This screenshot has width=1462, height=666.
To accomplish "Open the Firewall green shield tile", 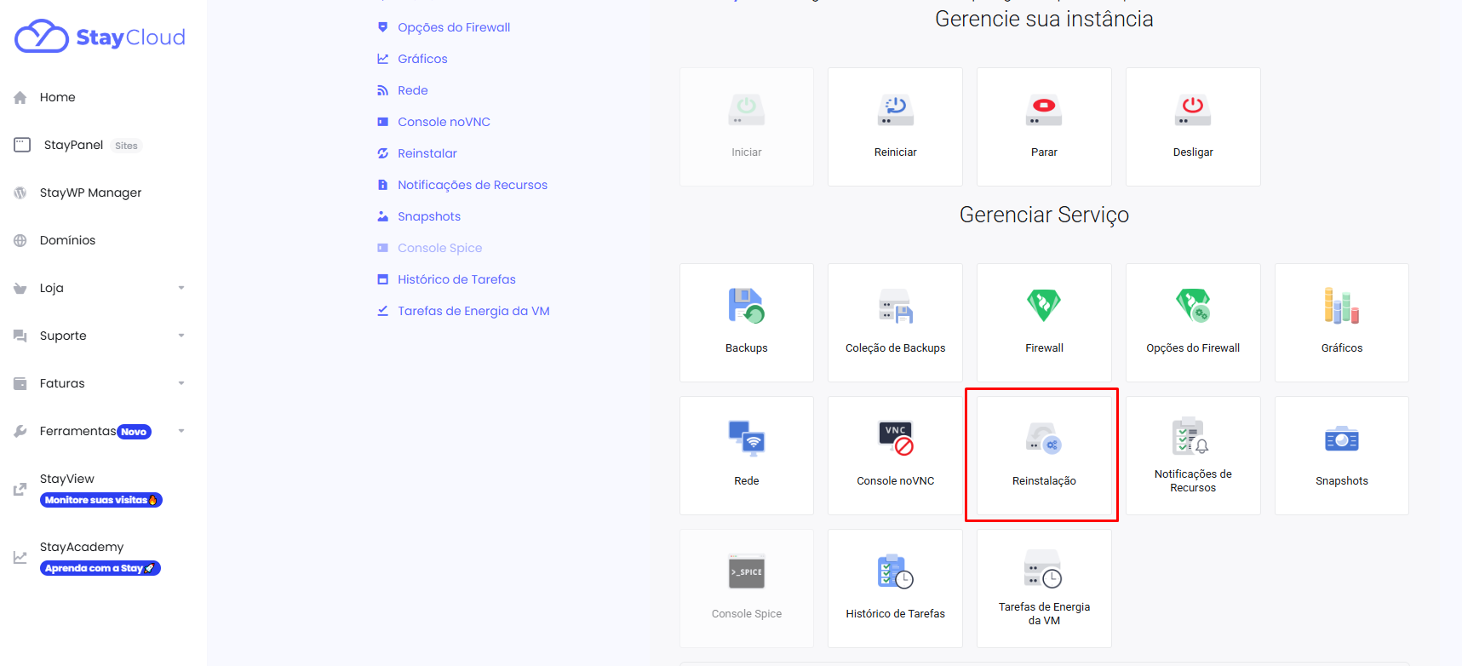I will click(1044, 323).
